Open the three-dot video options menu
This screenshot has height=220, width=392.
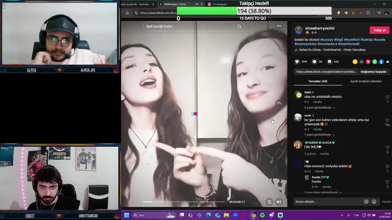(279, 26)
